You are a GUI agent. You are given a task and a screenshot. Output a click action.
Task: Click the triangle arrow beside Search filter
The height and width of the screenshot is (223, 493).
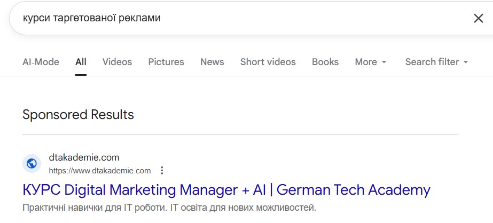click(x=466, y=62)
